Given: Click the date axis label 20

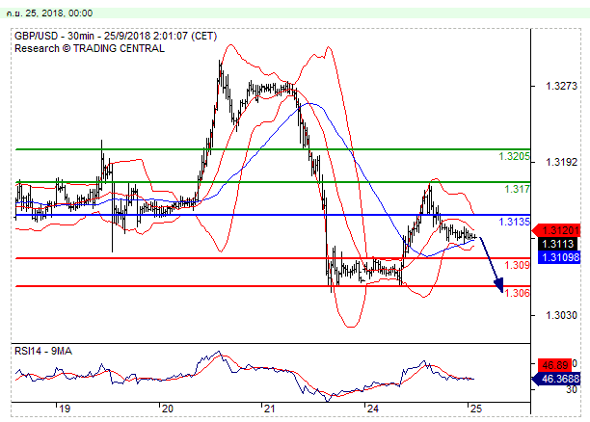Looking at the screenshot, I should (167, 409).
